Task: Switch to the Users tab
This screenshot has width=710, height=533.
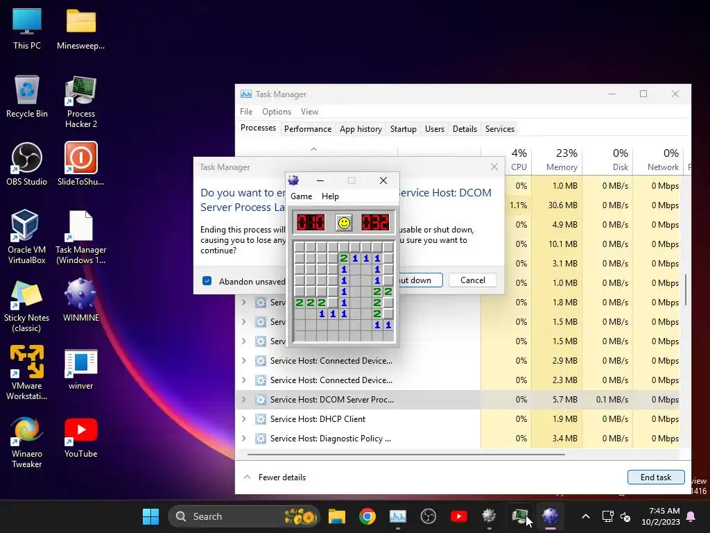Action: [x=435, y=128]
